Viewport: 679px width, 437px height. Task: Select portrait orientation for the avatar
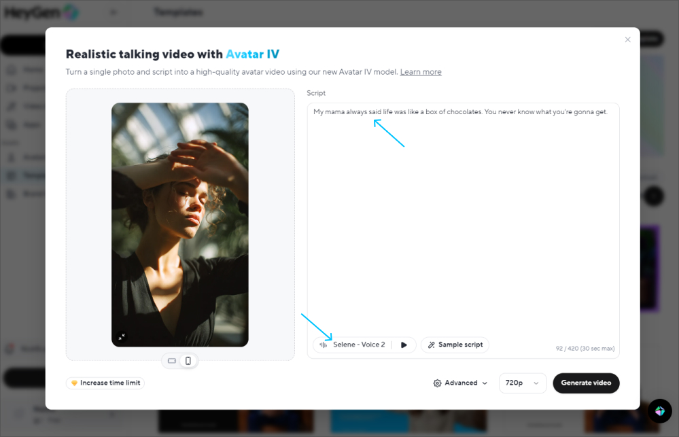pyautogui.click(x=188, y=361)
